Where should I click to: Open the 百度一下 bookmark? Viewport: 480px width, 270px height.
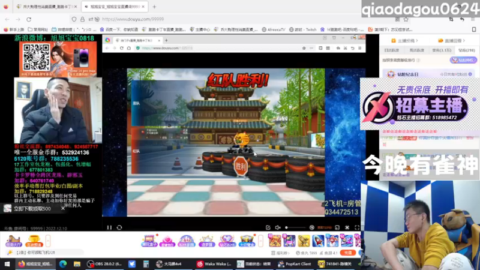click(x=119, y=29)
